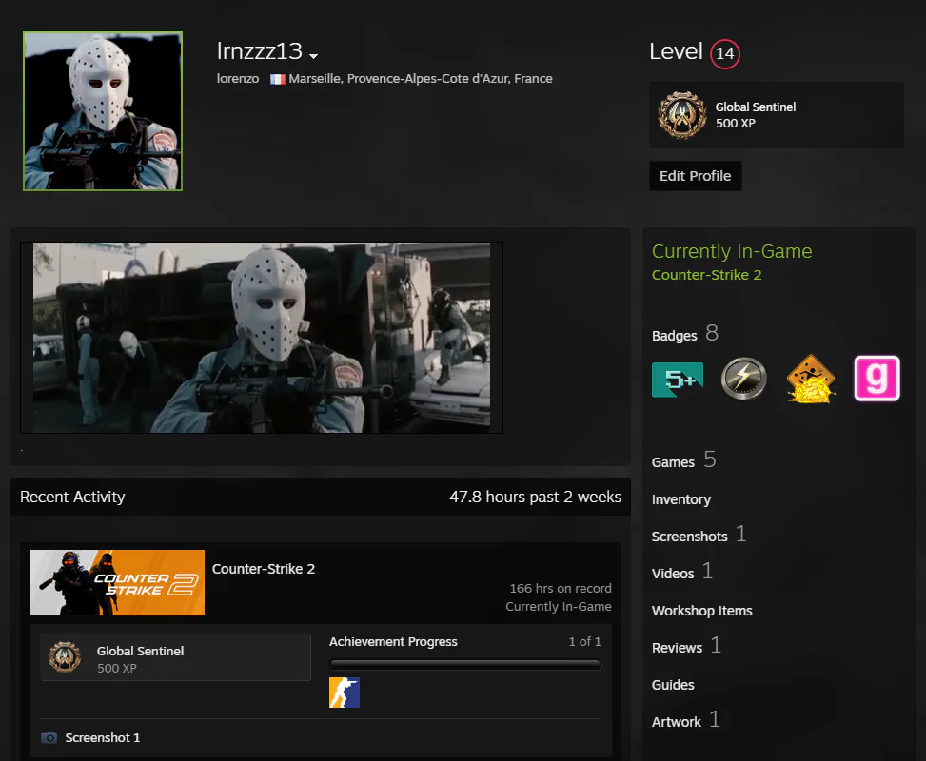
Task: Click the French flag icon
Action: click(x=278, y=79)
